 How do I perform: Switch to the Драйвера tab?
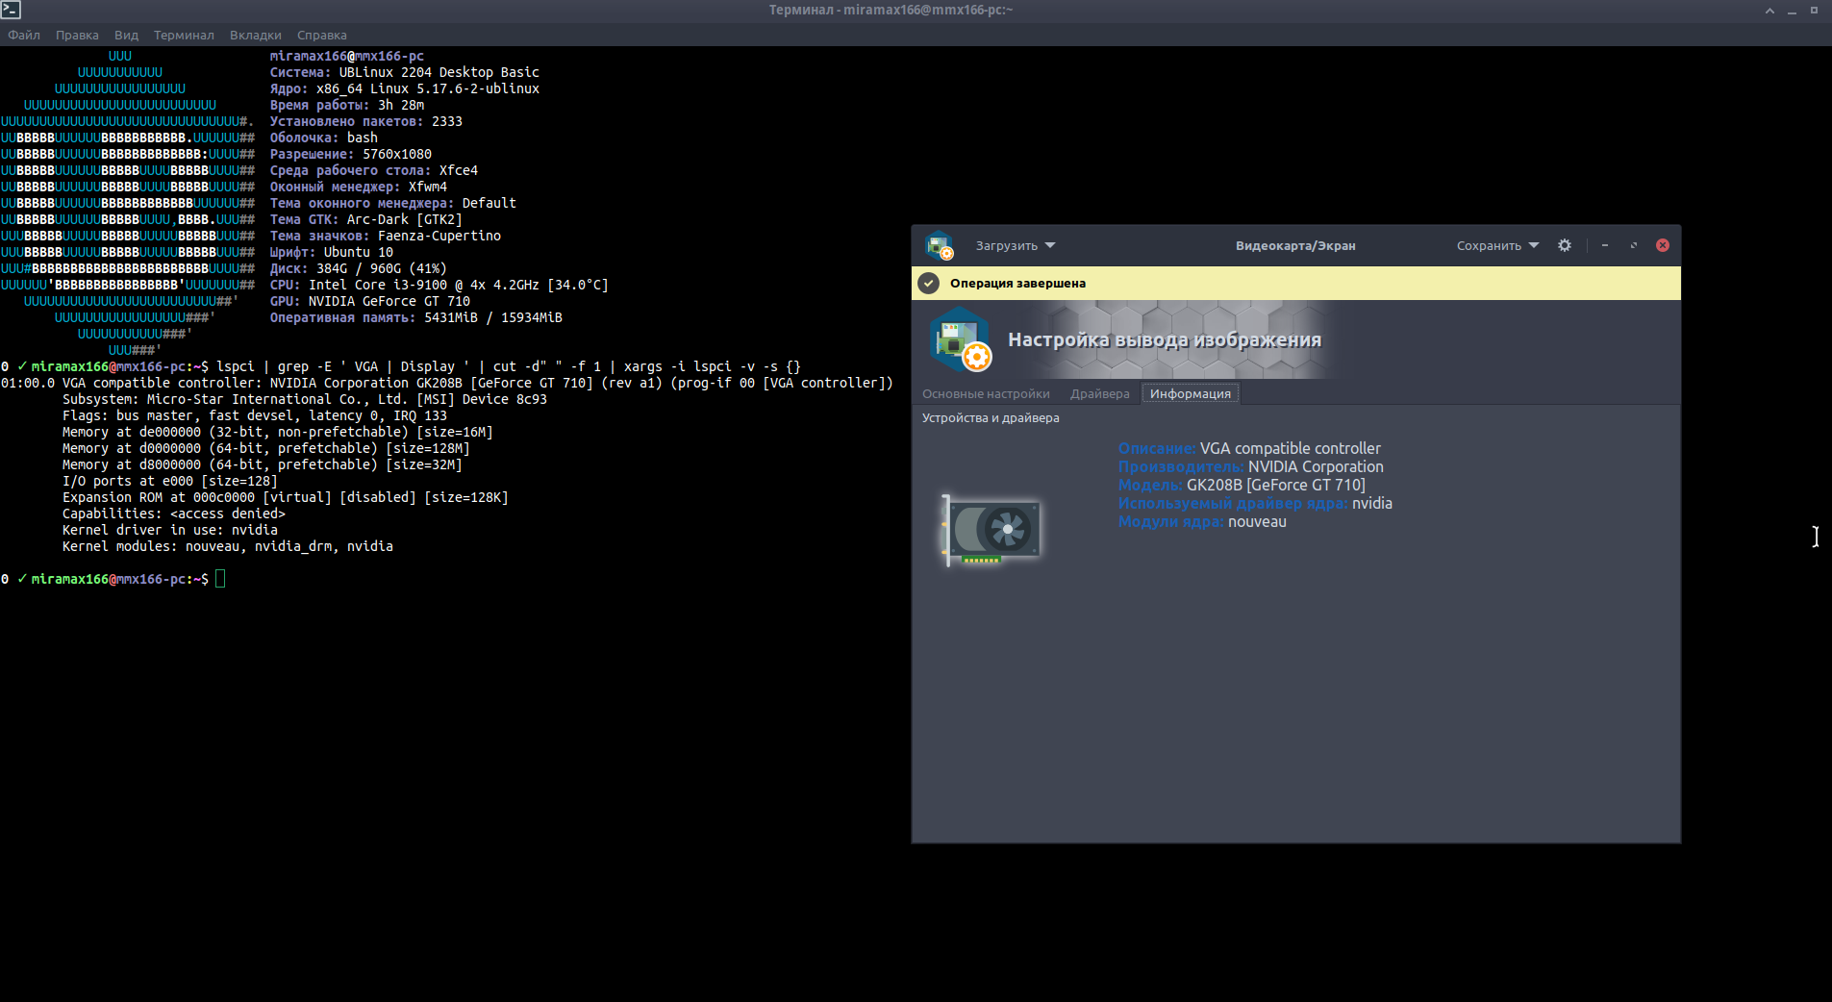[1099, 393]
